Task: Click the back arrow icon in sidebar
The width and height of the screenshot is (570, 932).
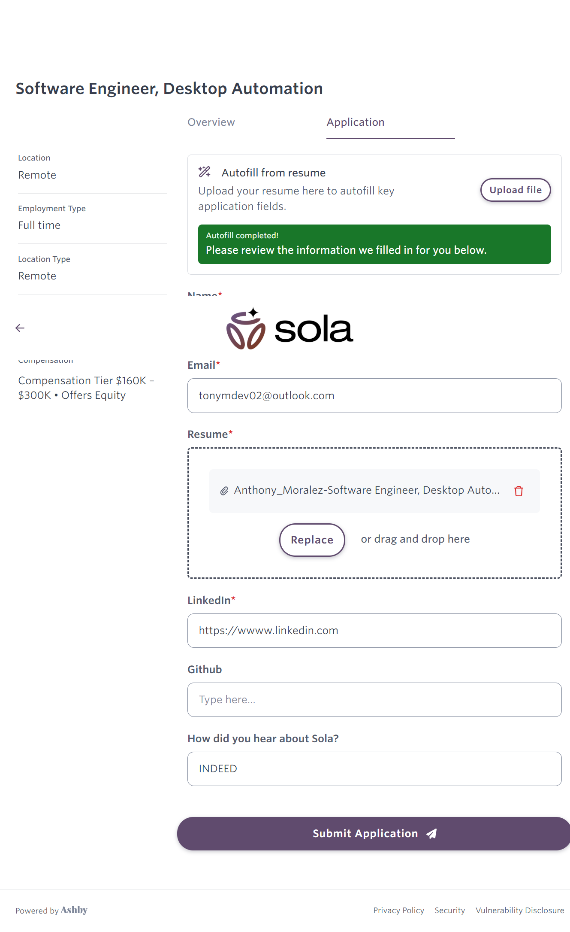Action: click(x=20, y=328)
